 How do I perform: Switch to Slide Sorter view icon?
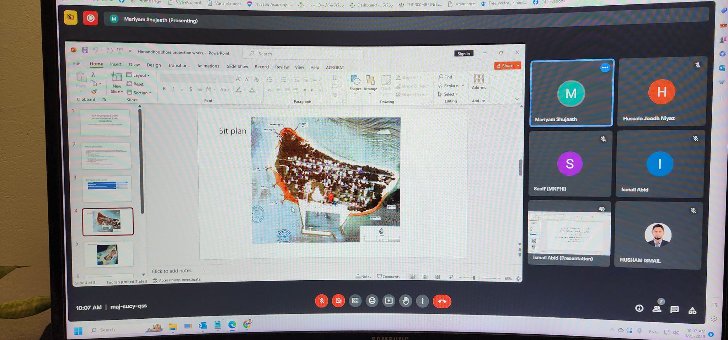coord(425,276)
